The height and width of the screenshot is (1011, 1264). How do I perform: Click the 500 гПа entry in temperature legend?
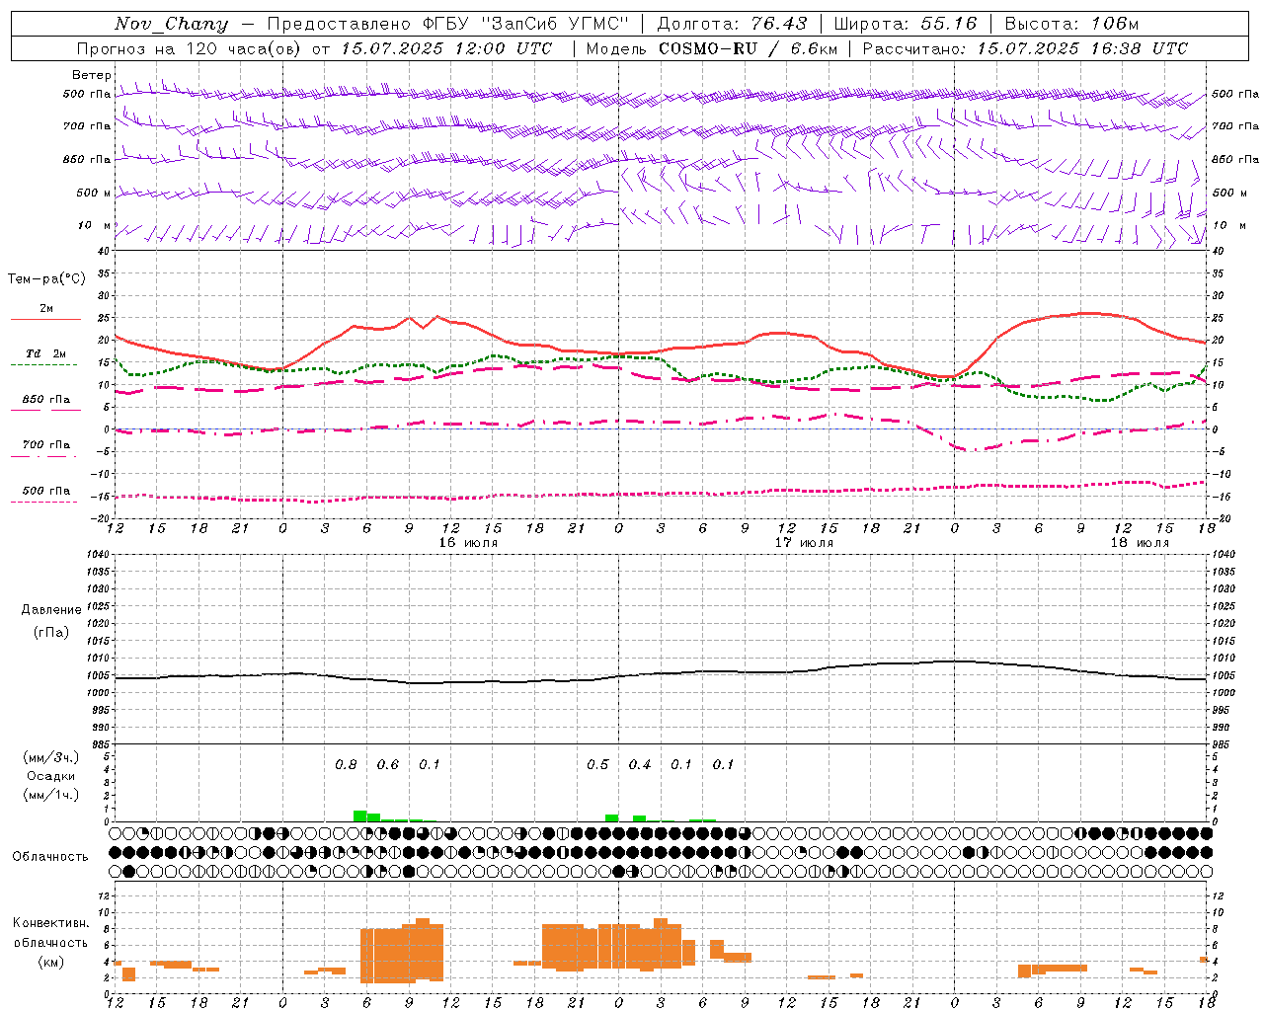(x=45, y=490)
